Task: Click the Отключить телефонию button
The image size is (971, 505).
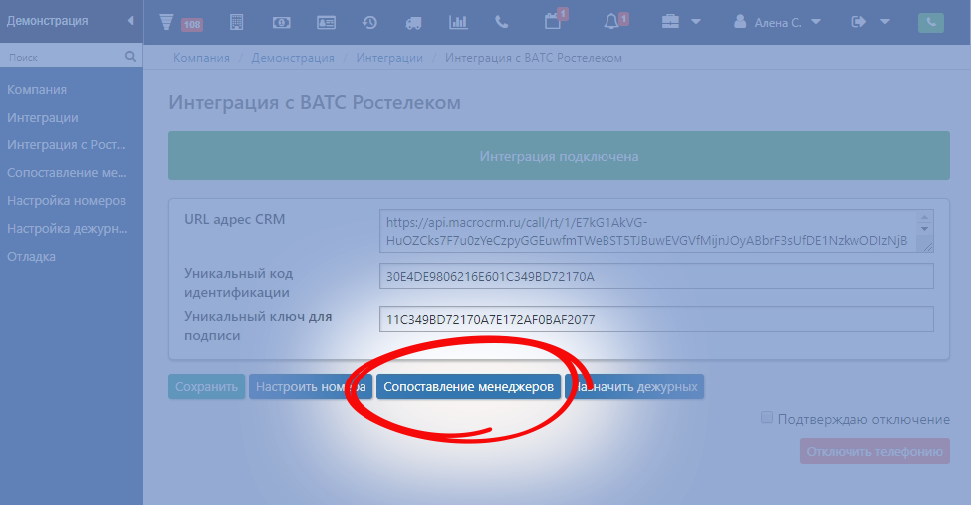Action: point(874,451)
